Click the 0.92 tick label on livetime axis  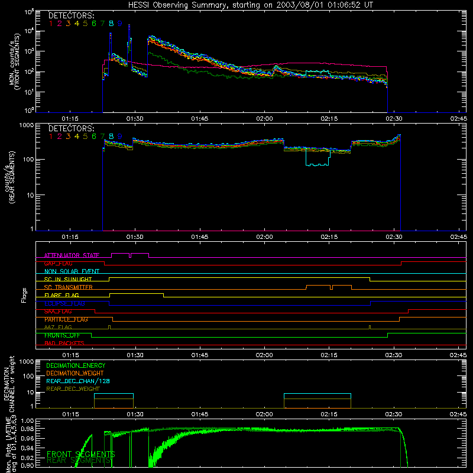27,457
